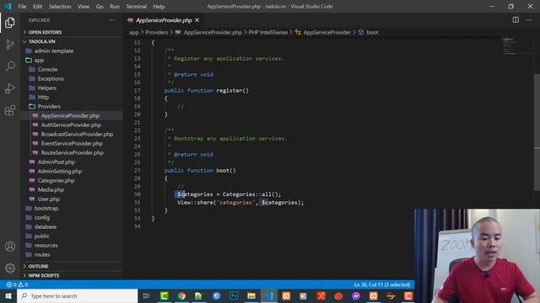Open the Help menu
Image resolution: width=540 pixels, height=303 pixels.
(x=159, y=7)
